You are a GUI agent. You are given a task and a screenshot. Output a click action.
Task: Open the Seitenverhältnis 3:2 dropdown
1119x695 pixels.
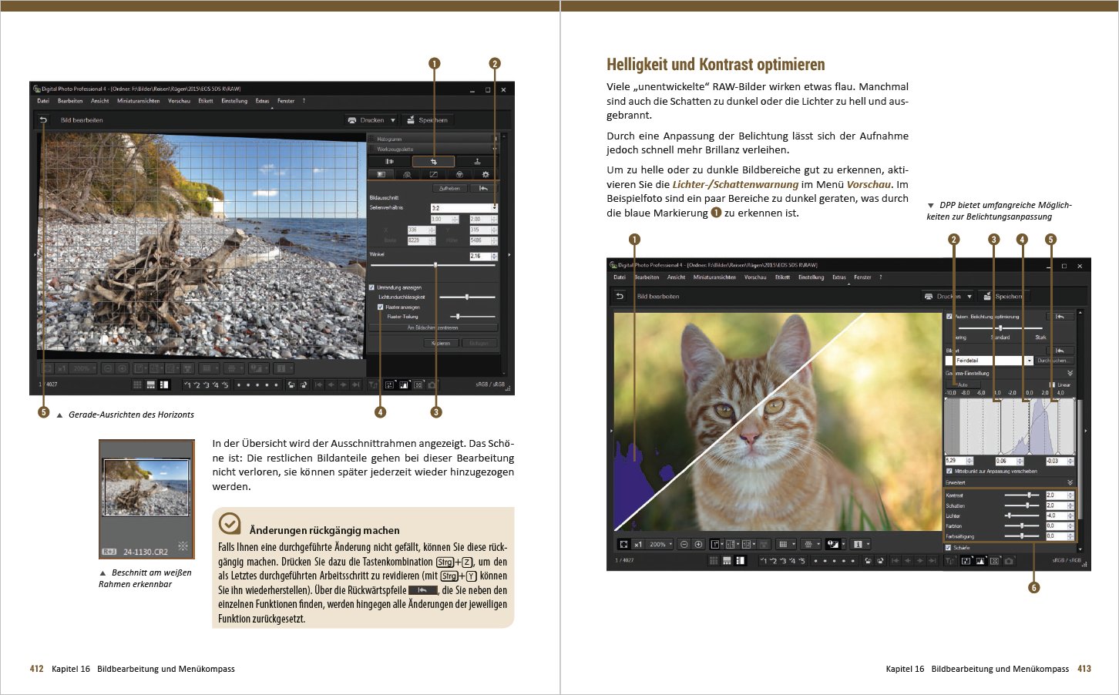pyautogui.click(x=494, y=208)
